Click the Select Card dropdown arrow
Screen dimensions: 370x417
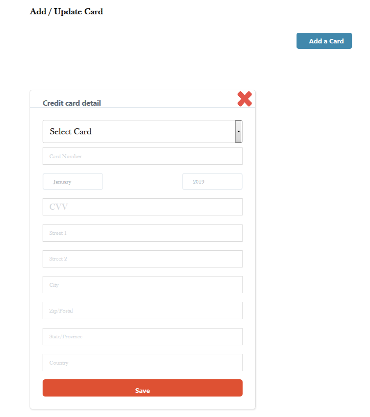(238, 131)
